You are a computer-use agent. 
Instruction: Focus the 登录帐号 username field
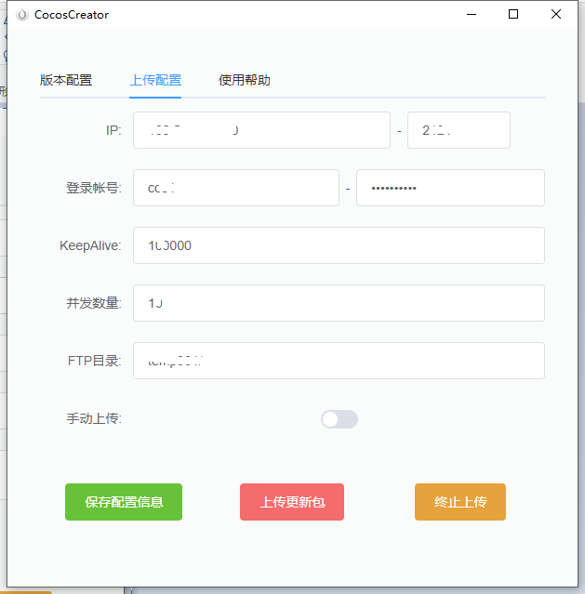click(236, 188)
